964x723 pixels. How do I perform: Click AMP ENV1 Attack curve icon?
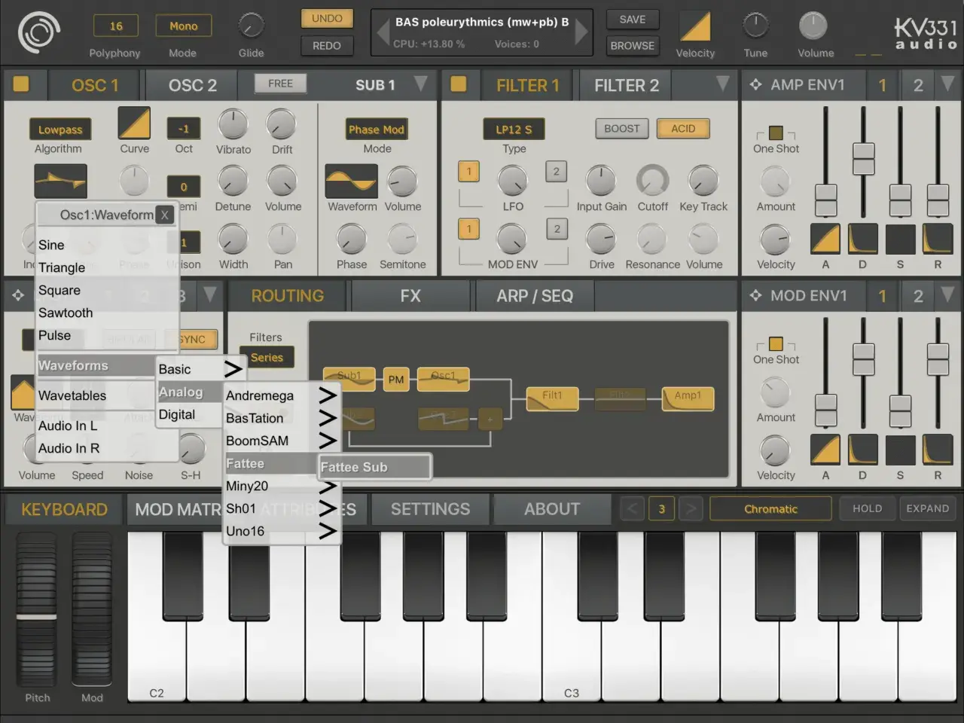pos(825,239)
